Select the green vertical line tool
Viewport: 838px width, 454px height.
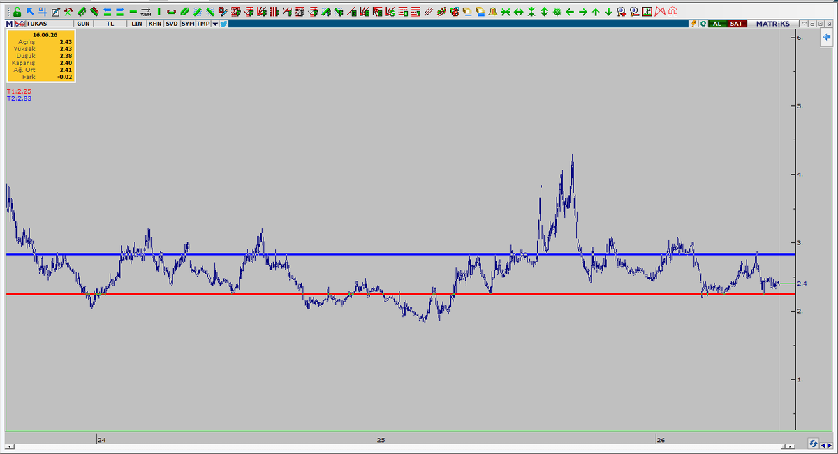(159, 12)
